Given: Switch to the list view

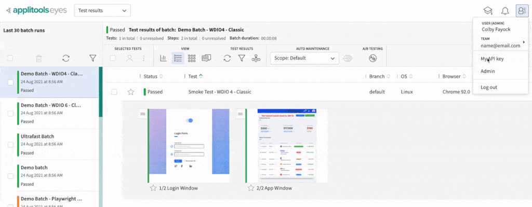Looking at the screenshot, I should pos(178,58).
